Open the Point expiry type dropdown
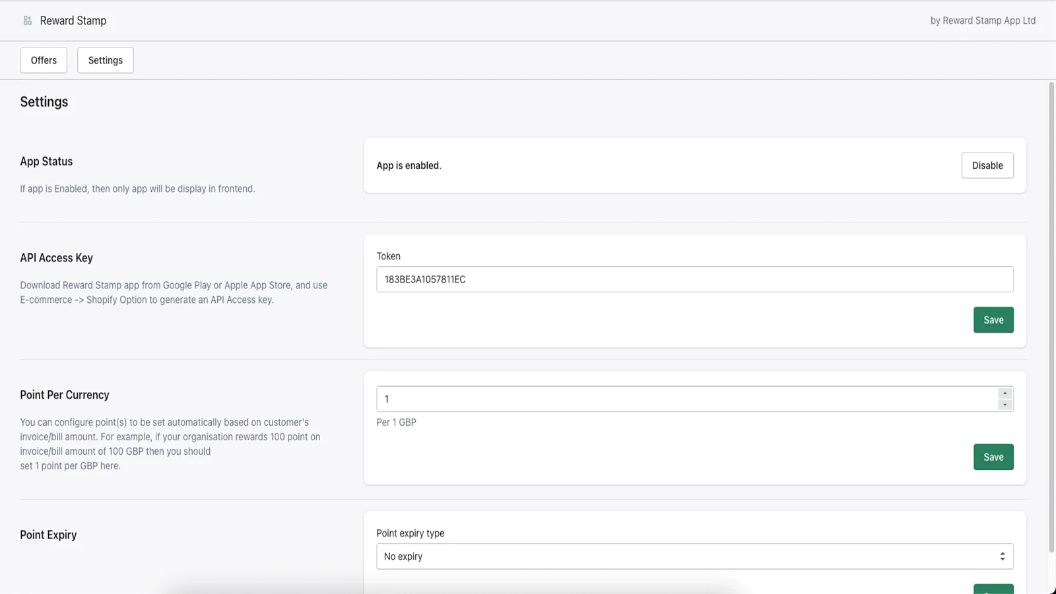Image resolution: width=1056 pixels, height=594 pixels. [x=695, y=556]
